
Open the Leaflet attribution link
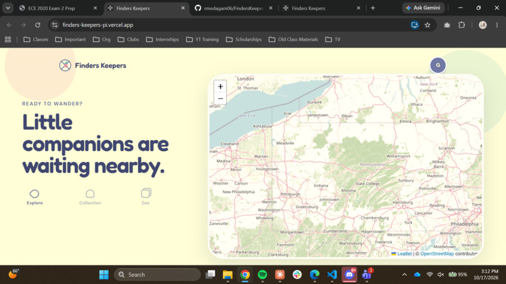tap(404, 254)
